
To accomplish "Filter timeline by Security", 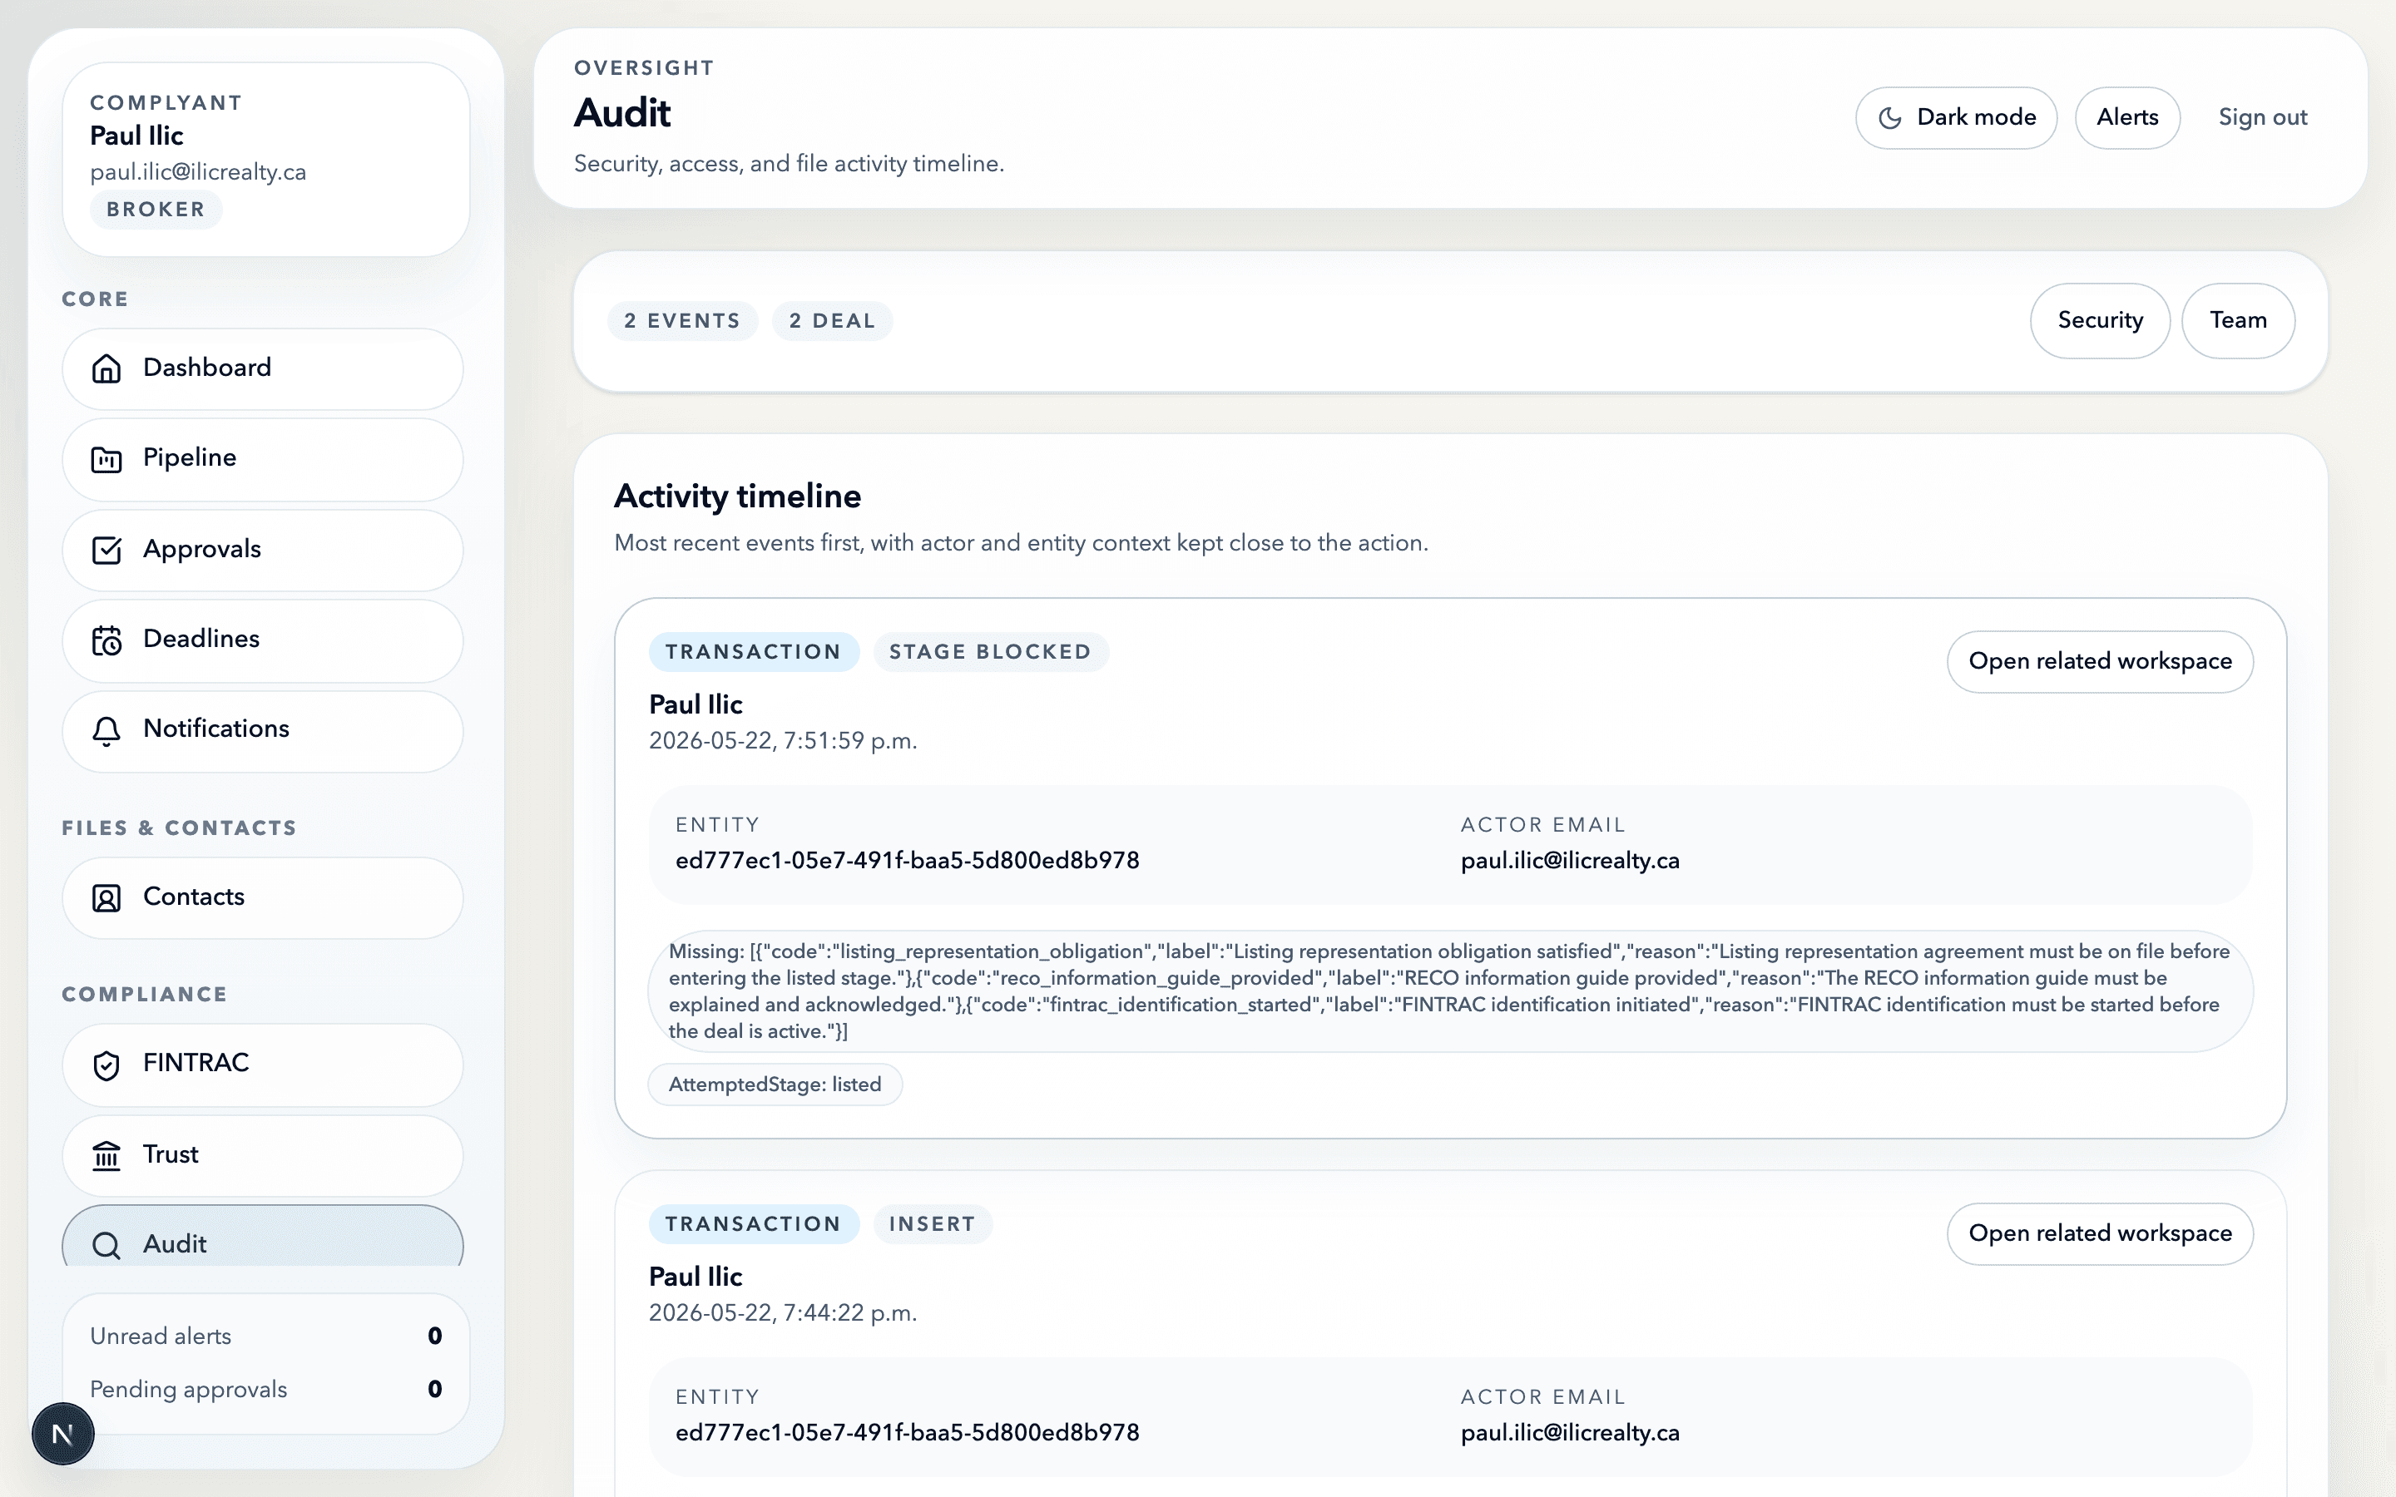I will tap(2100, 320).
